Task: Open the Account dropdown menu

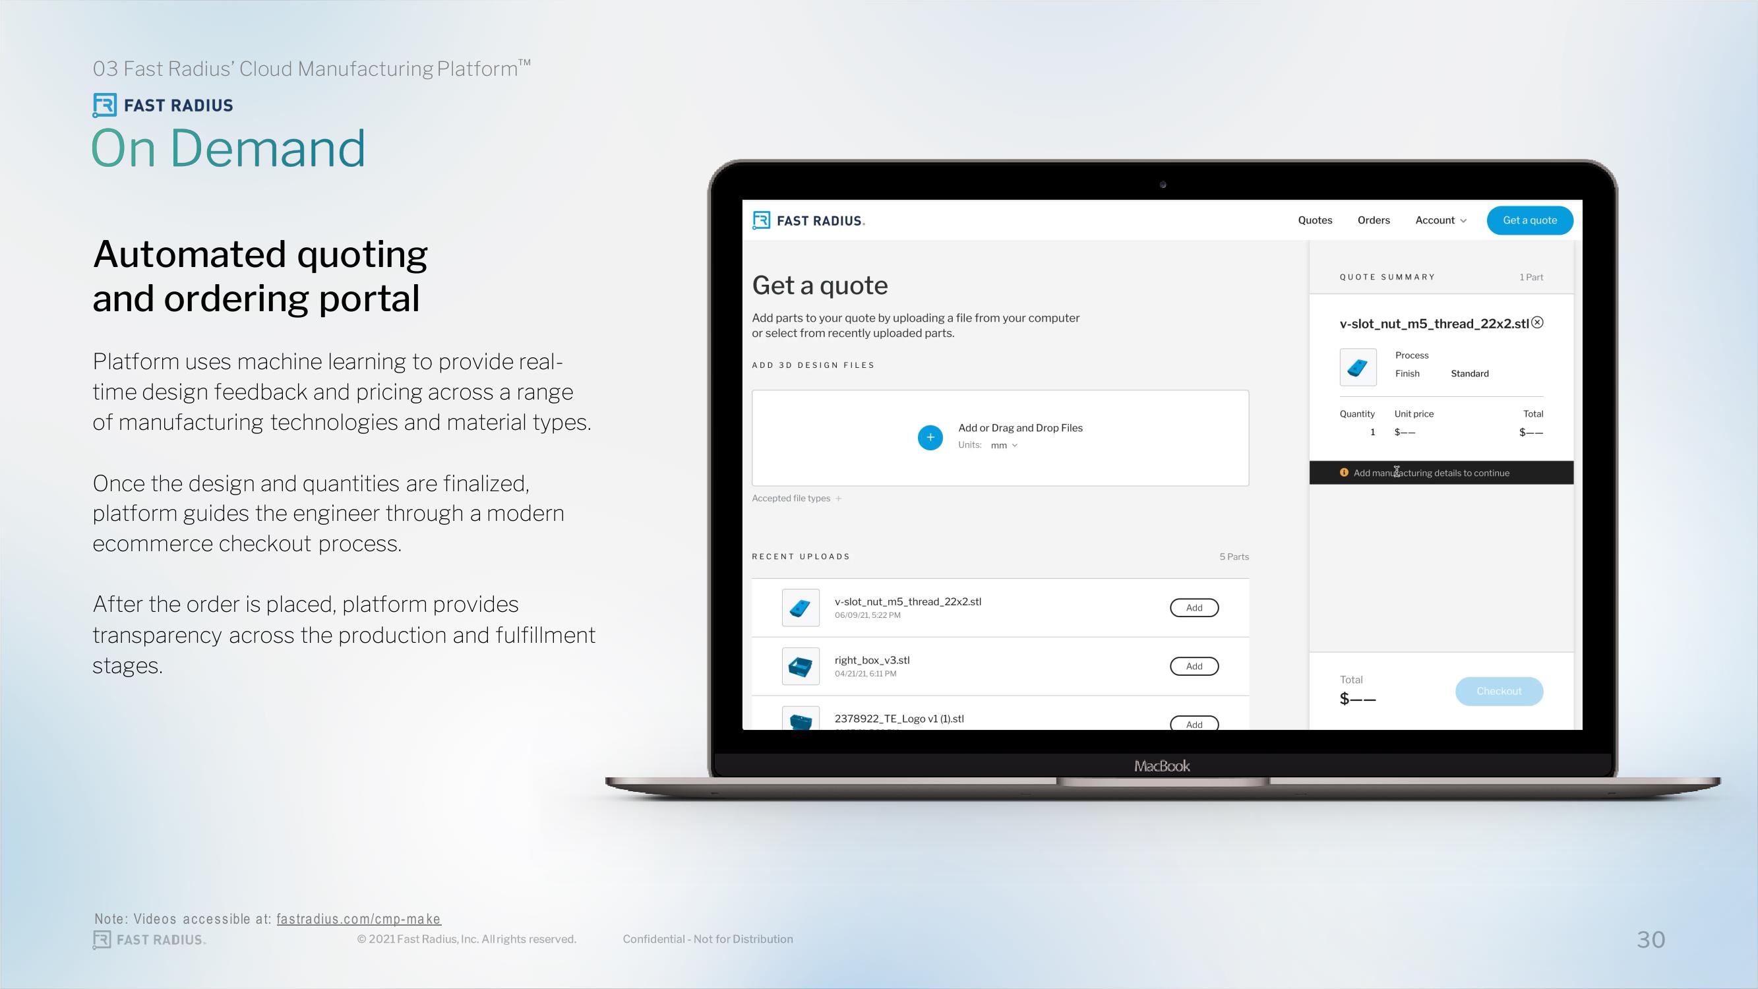Action: (x=1438, y=220)
